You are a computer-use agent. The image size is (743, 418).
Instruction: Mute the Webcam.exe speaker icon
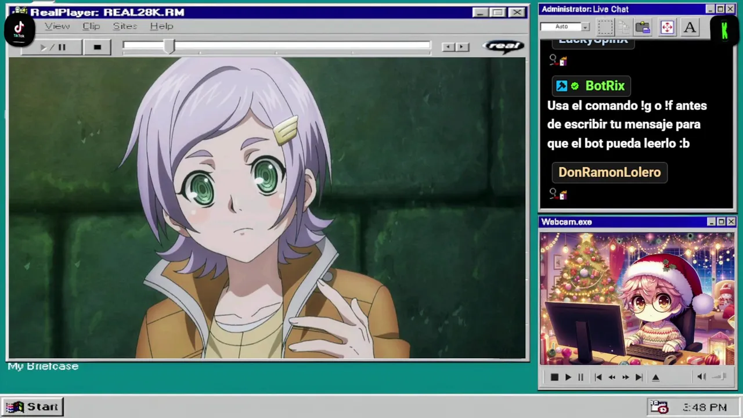(701, 377)
